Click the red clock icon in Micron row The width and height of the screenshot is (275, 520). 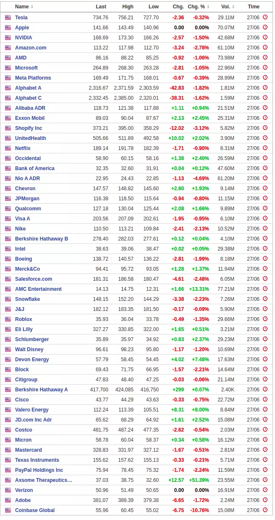265,440
